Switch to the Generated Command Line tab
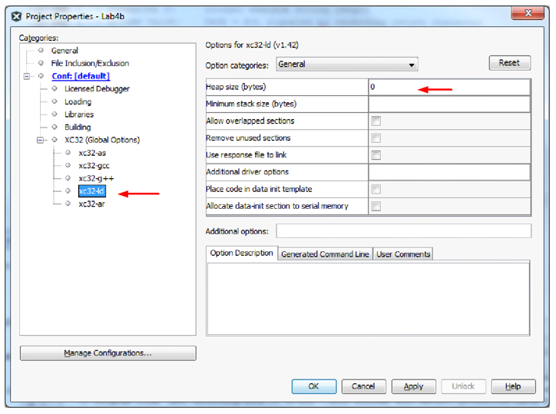 [x=325, y=254]
